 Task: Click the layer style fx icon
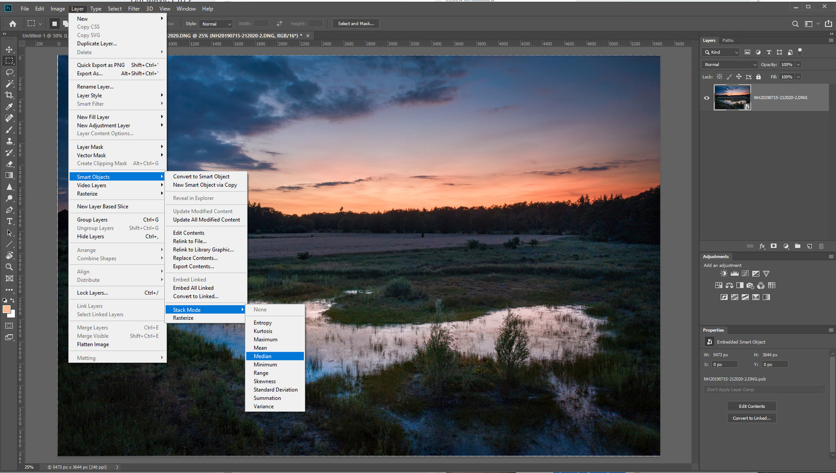(x=762, y=246)
